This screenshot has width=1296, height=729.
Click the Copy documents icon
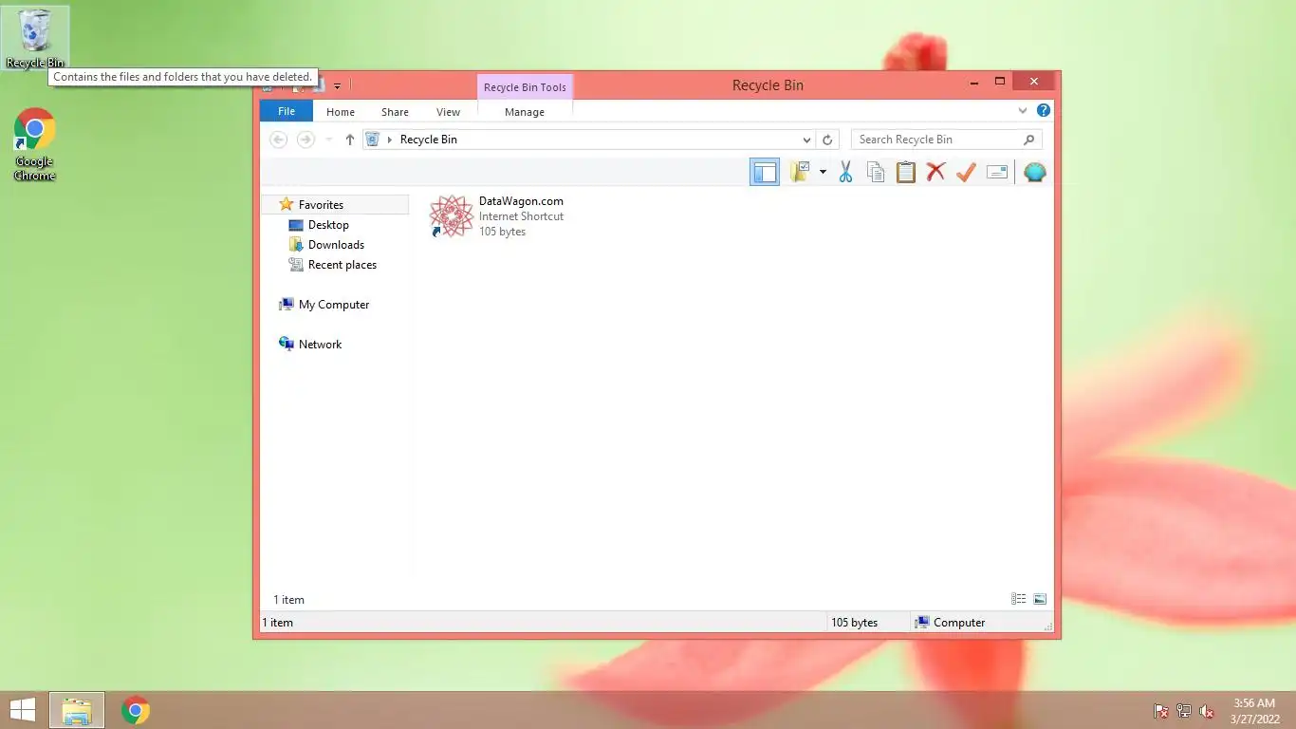click(x=876, y=172)
